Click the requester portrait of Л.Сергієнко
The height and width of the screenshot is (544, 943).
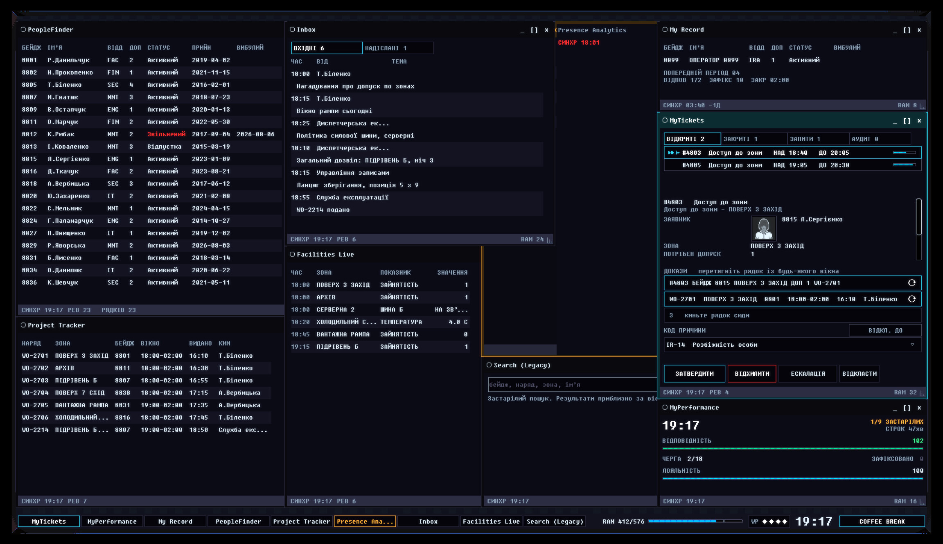tap(763, 228)
